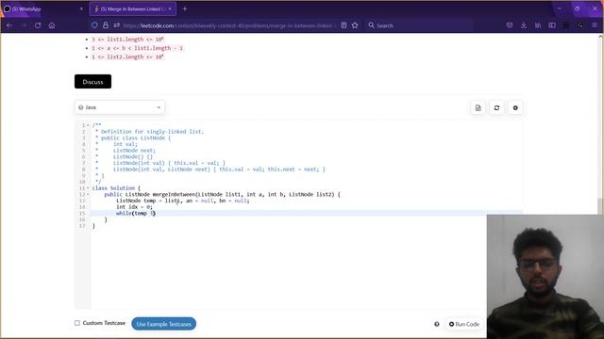The width and height of the screenshot is (604, 339).
Task: Select the Merge In Between Linked tab
Action: click(133, 8)
